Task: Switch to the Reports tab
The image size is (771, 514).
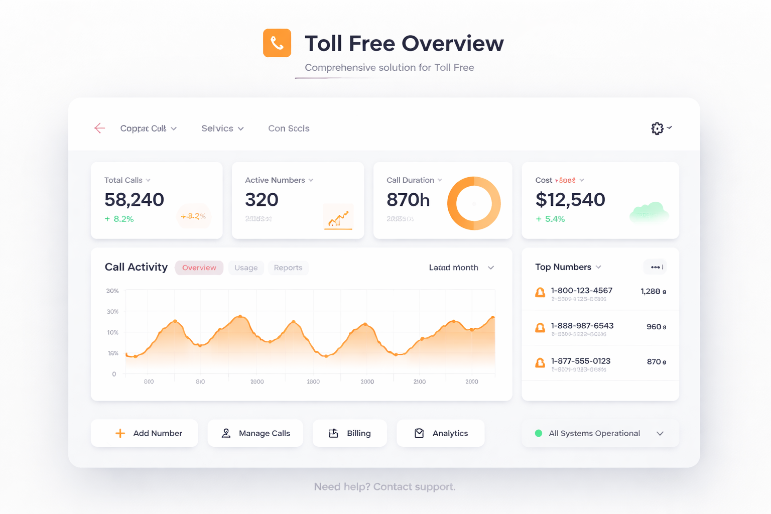Action: pyautogui.click(x=288, y=268)
